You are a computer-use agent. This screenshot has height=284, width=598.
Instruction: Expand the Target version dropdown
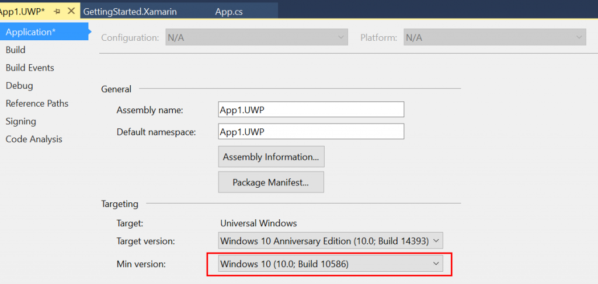point(331,241)
